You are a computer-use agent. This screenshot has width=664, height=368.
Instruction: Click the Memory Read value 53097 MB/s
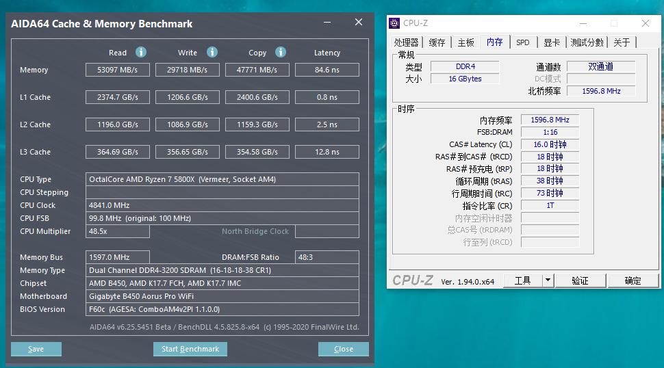[118, 70]
